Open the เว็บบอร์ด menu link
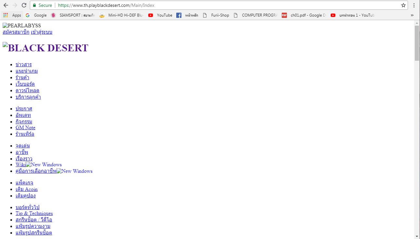This screenshot has height=239, width=420. pos(25,84)
